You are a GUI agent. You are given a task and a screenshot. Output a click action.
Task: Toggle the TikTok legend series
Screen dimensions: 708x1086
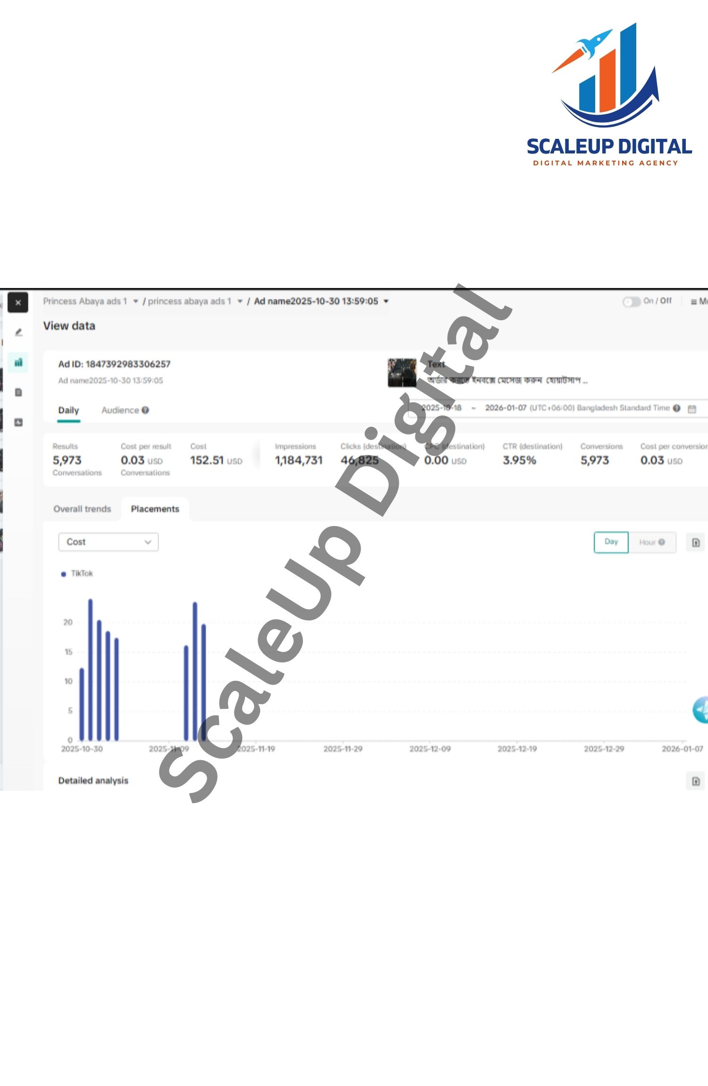coord(77,573)
